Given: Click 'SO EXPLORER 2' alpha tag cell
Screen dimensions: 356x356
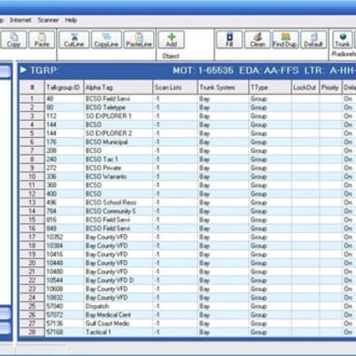Looking at the screenshot, I should pyautogui.click(x=118, y=133).
